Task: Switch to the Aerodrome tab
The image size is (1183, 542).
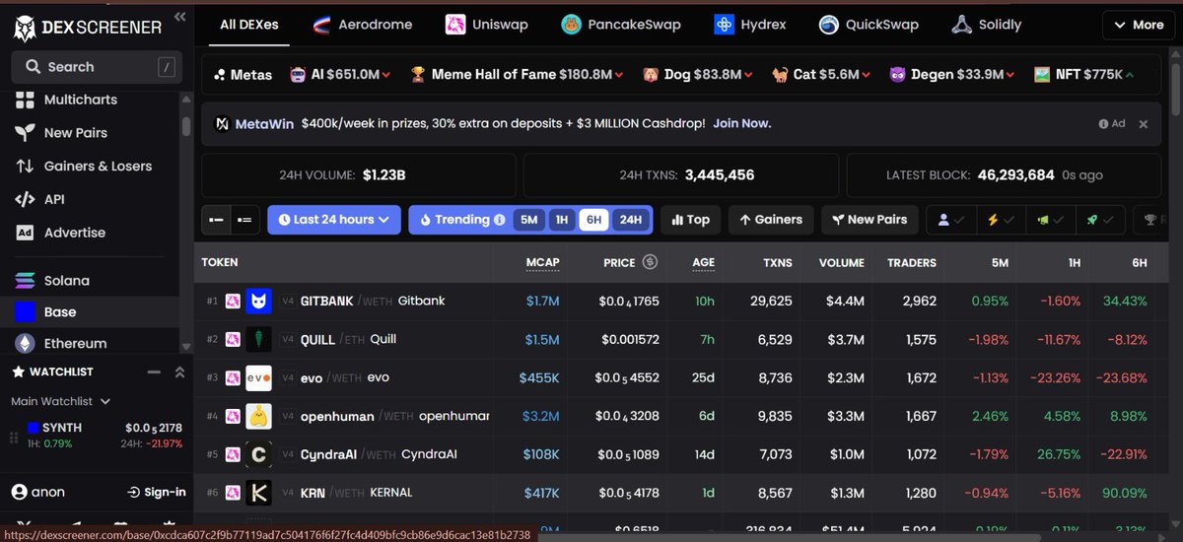Action: coord(362,25)
